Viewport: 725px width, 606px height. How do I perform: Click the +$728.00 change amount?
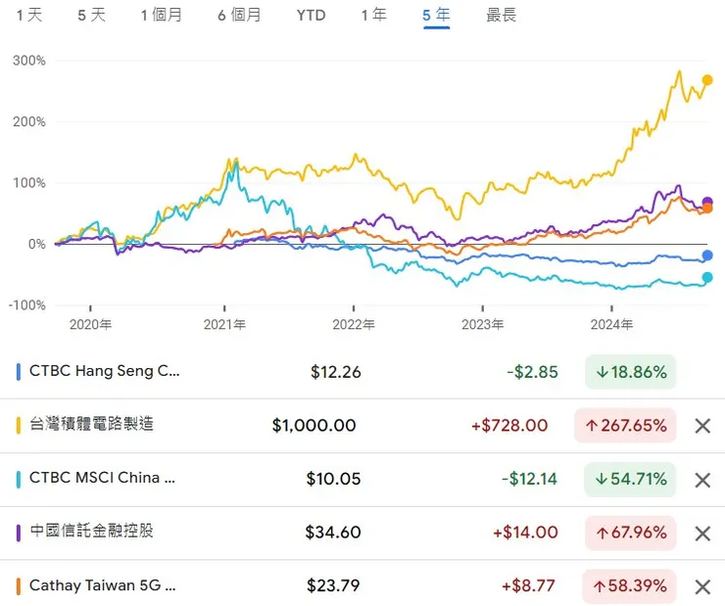(x=509, y=426)
